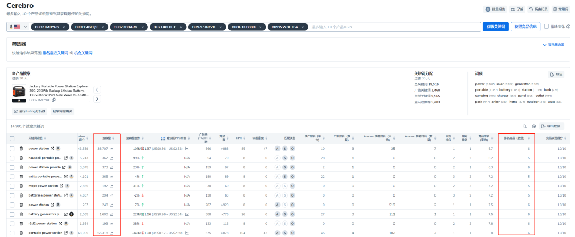
Task: Expand 显示筛选器 filter panel
Action: 553,45
